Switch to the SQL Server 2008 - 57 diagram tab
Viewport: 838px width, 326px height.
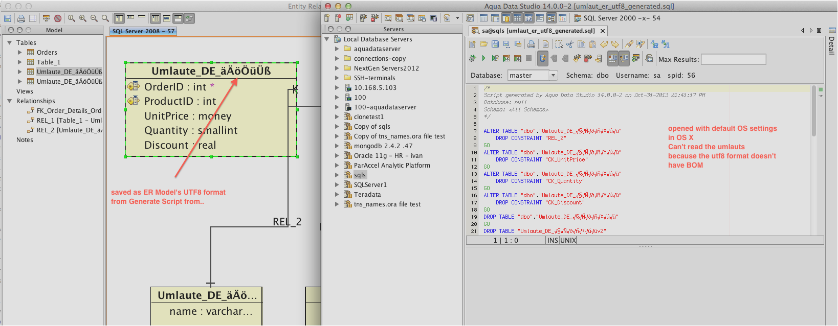(x=143, y=31)
